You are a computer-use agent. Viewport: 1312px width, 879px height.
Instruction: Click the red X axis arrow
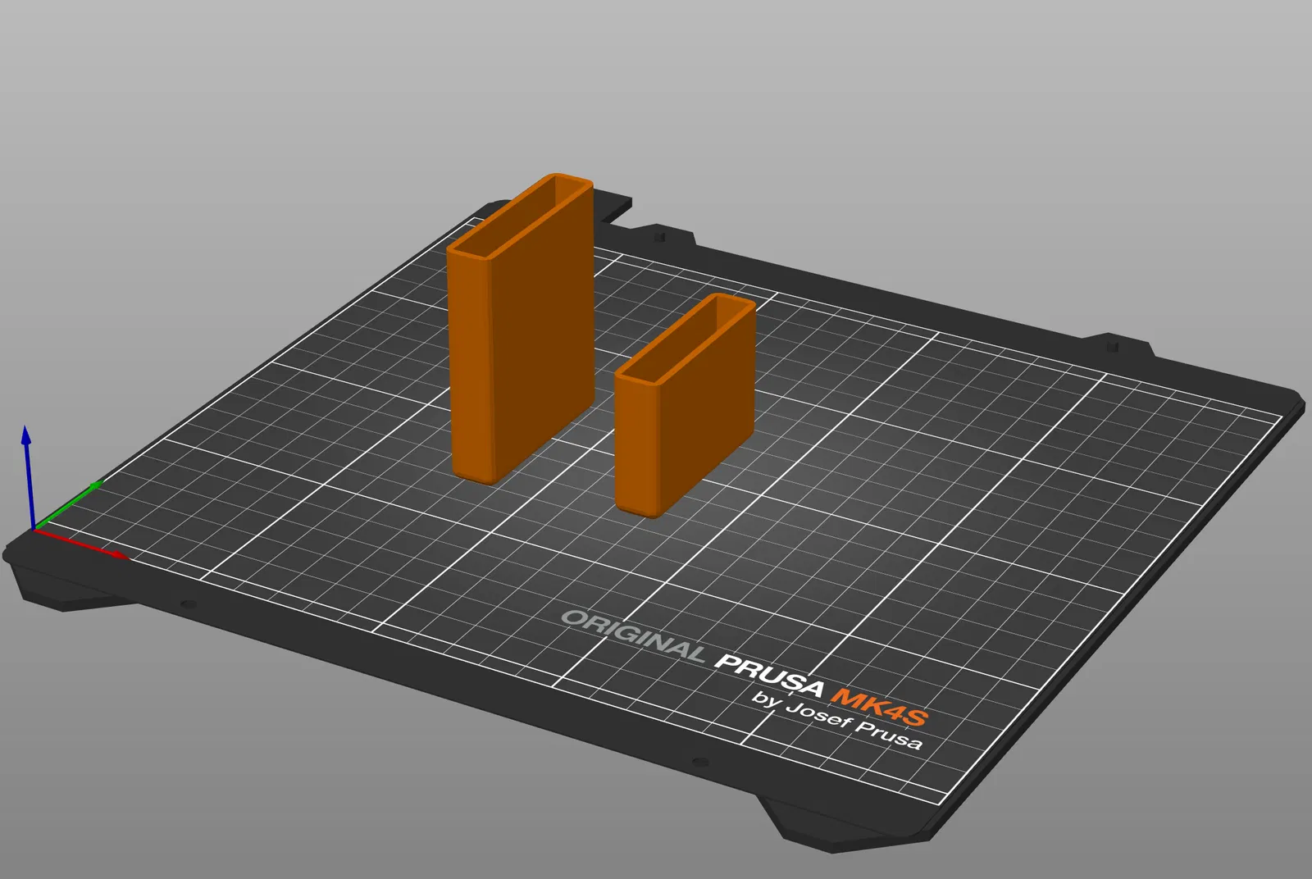[82, 544]
